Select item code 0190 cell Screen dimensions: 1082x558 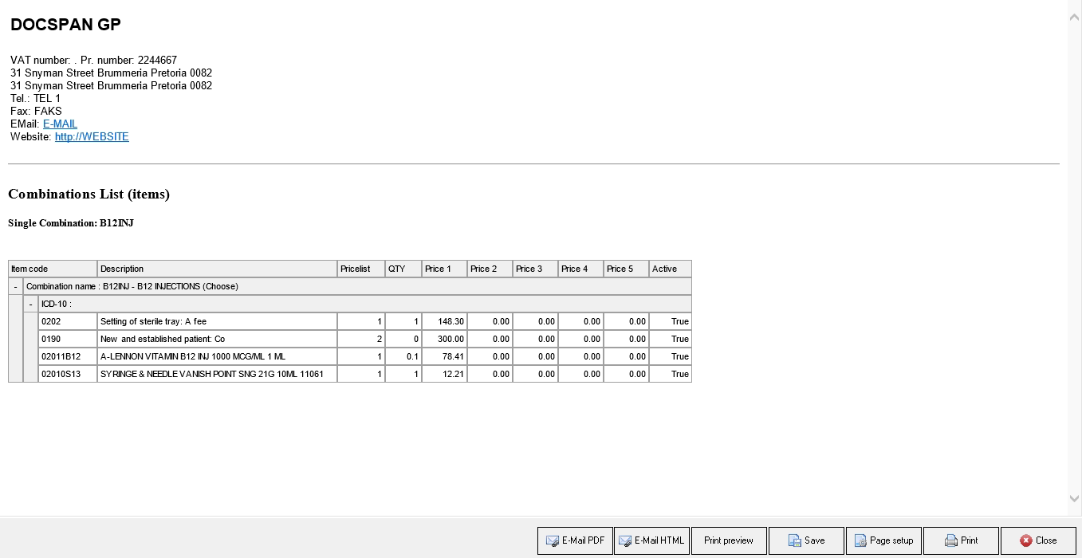click(x=68, y=339)
